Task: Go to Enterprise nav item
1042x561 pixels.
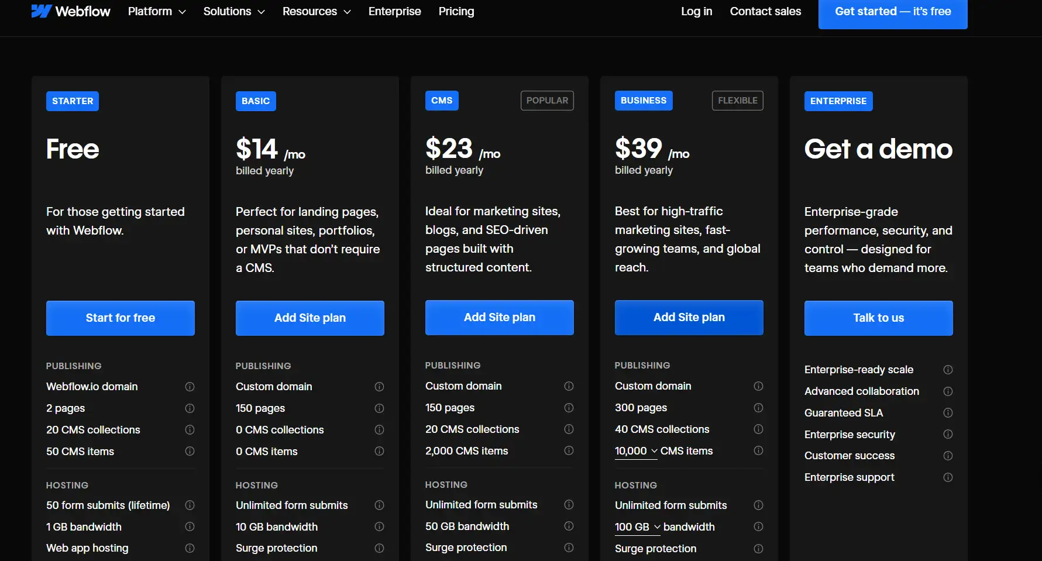Action: pos(395,11)
